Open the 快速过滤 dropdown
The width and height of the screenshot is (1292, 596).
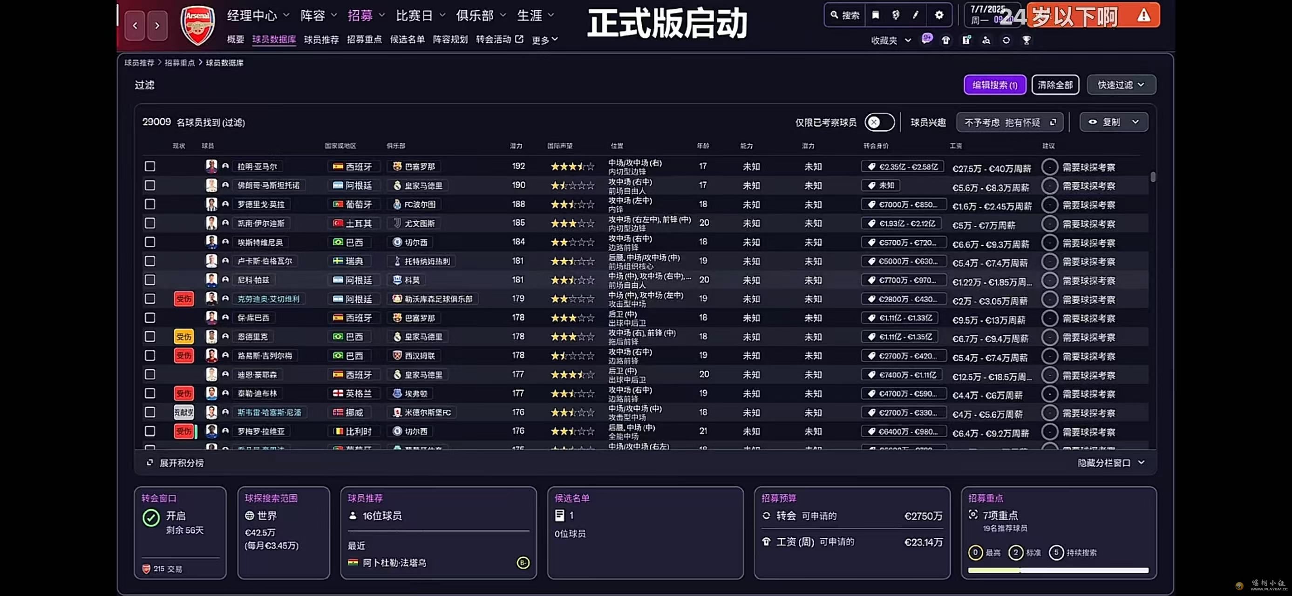(x=1121, y=85)
